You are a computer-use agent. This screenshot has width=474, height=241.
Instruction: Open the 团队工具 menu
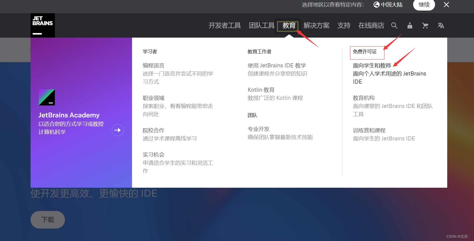point(262,25)
